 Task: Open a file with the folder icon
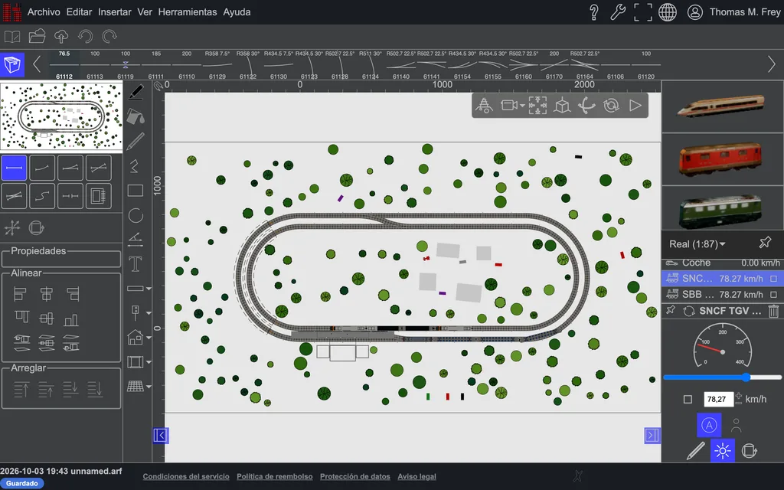click(x=37, y=37)
